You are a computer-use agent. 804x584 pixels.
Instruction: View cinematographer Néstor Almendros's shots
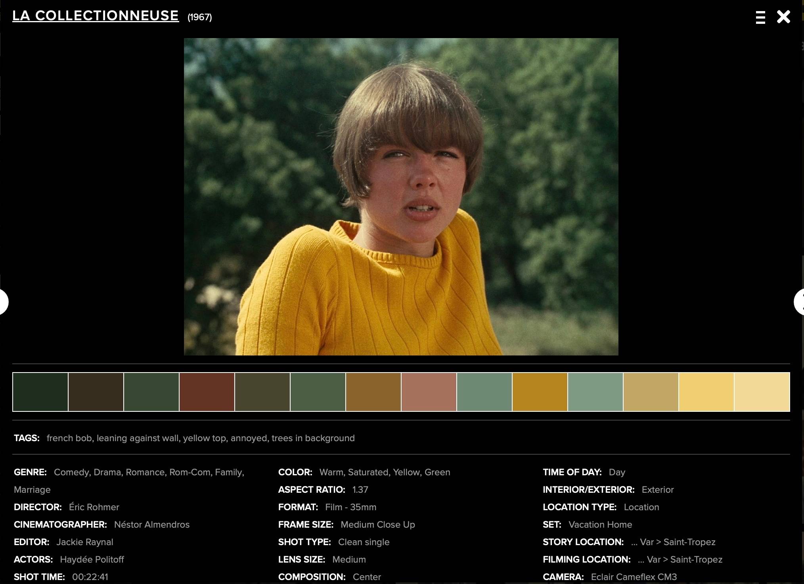152,524
